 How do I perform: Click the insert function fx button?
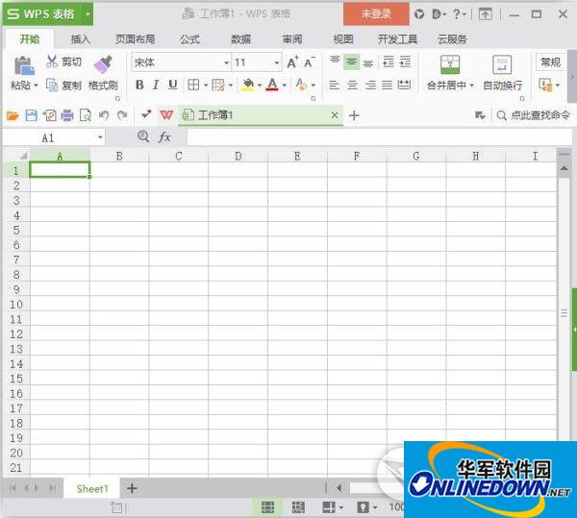coord(164,137)
